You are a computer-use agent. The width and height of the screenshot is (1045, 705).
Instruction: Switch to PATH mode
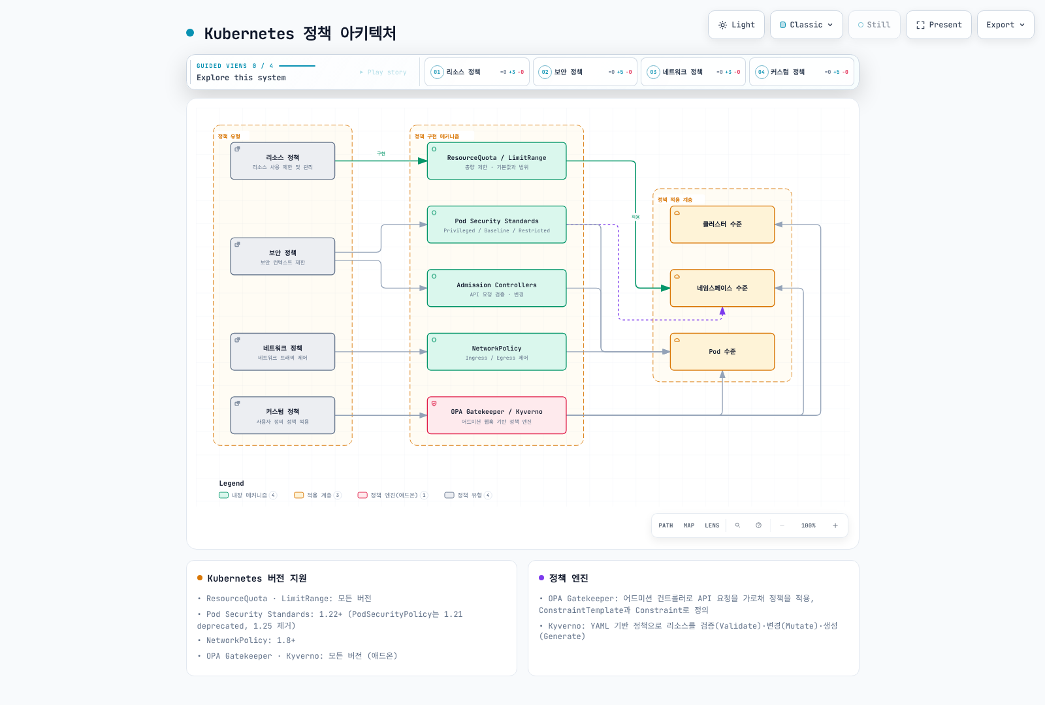(x=666, y=525)
